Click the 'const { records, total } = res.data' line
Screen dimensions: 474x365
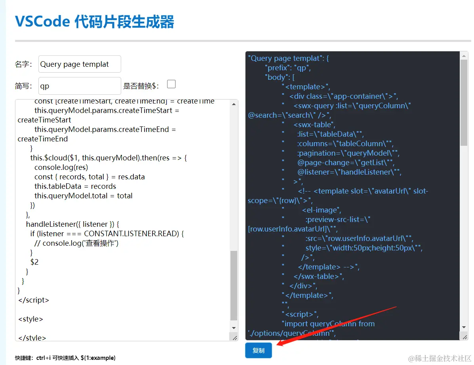[89, 177]
